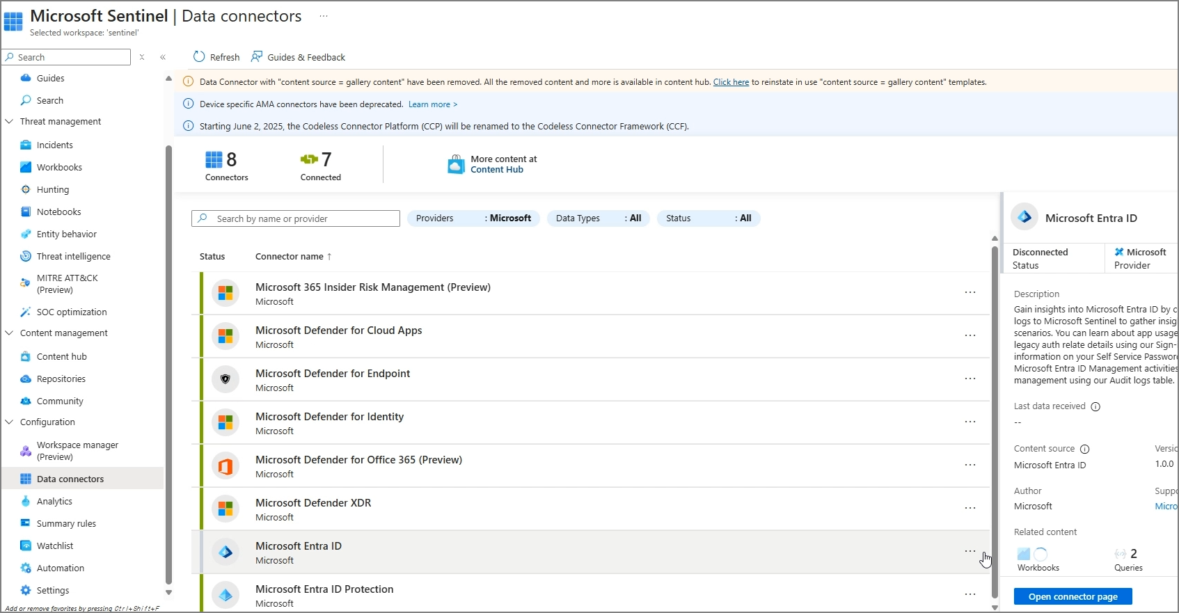Click the 2 Queries related content

(x=1128, y=559)
